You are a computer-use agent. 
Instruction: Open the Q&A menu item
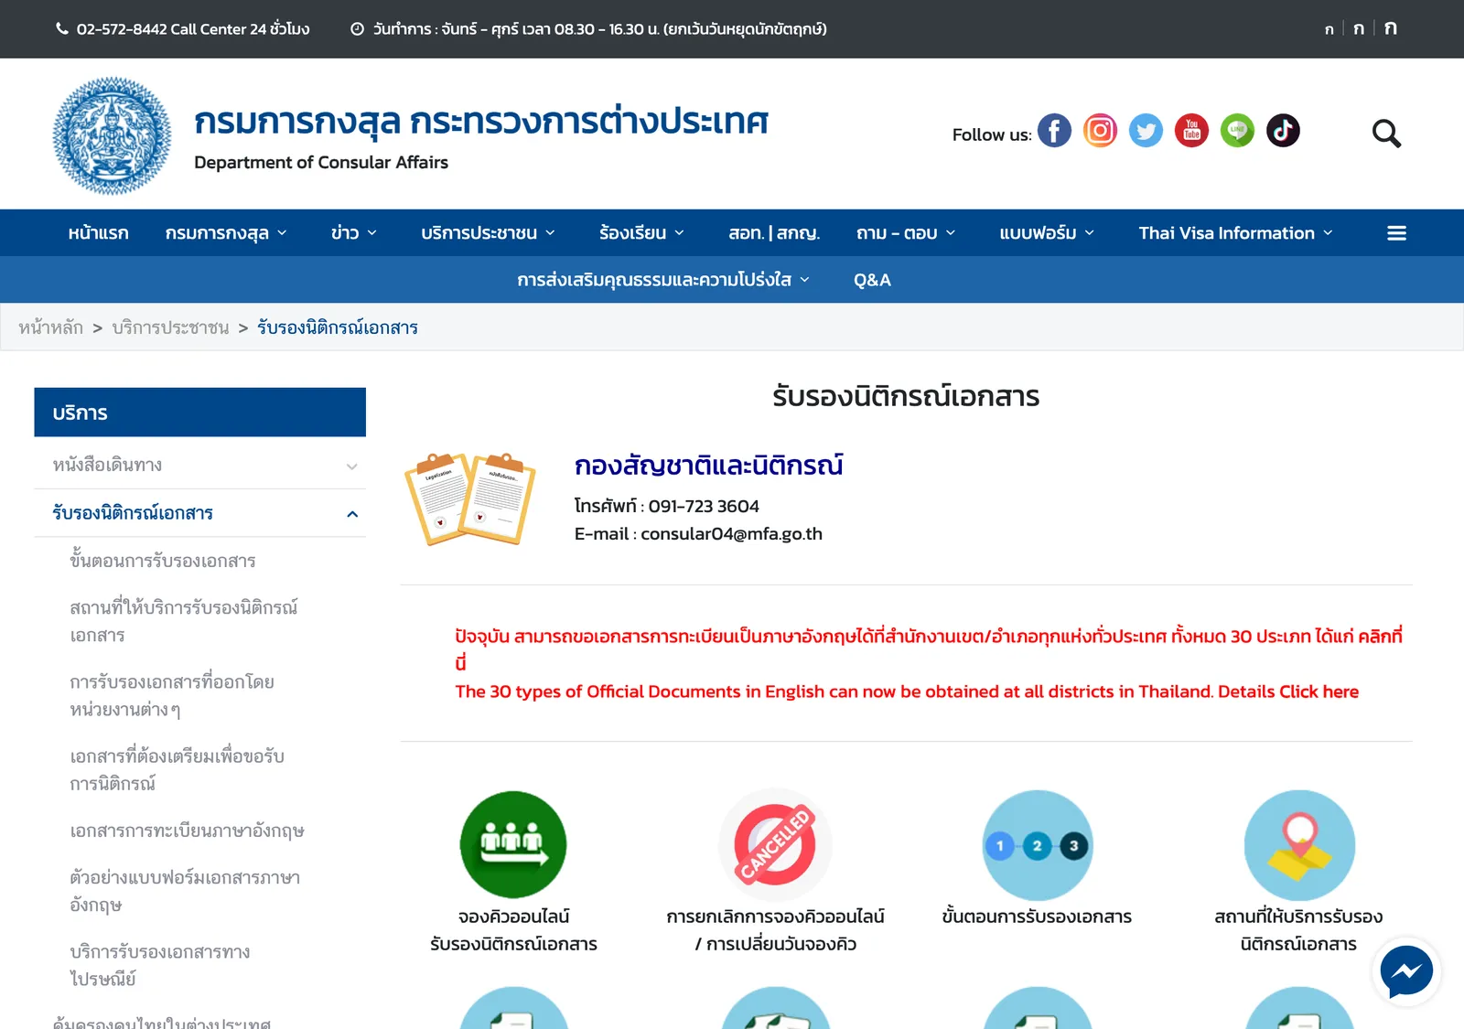[872, 280]
